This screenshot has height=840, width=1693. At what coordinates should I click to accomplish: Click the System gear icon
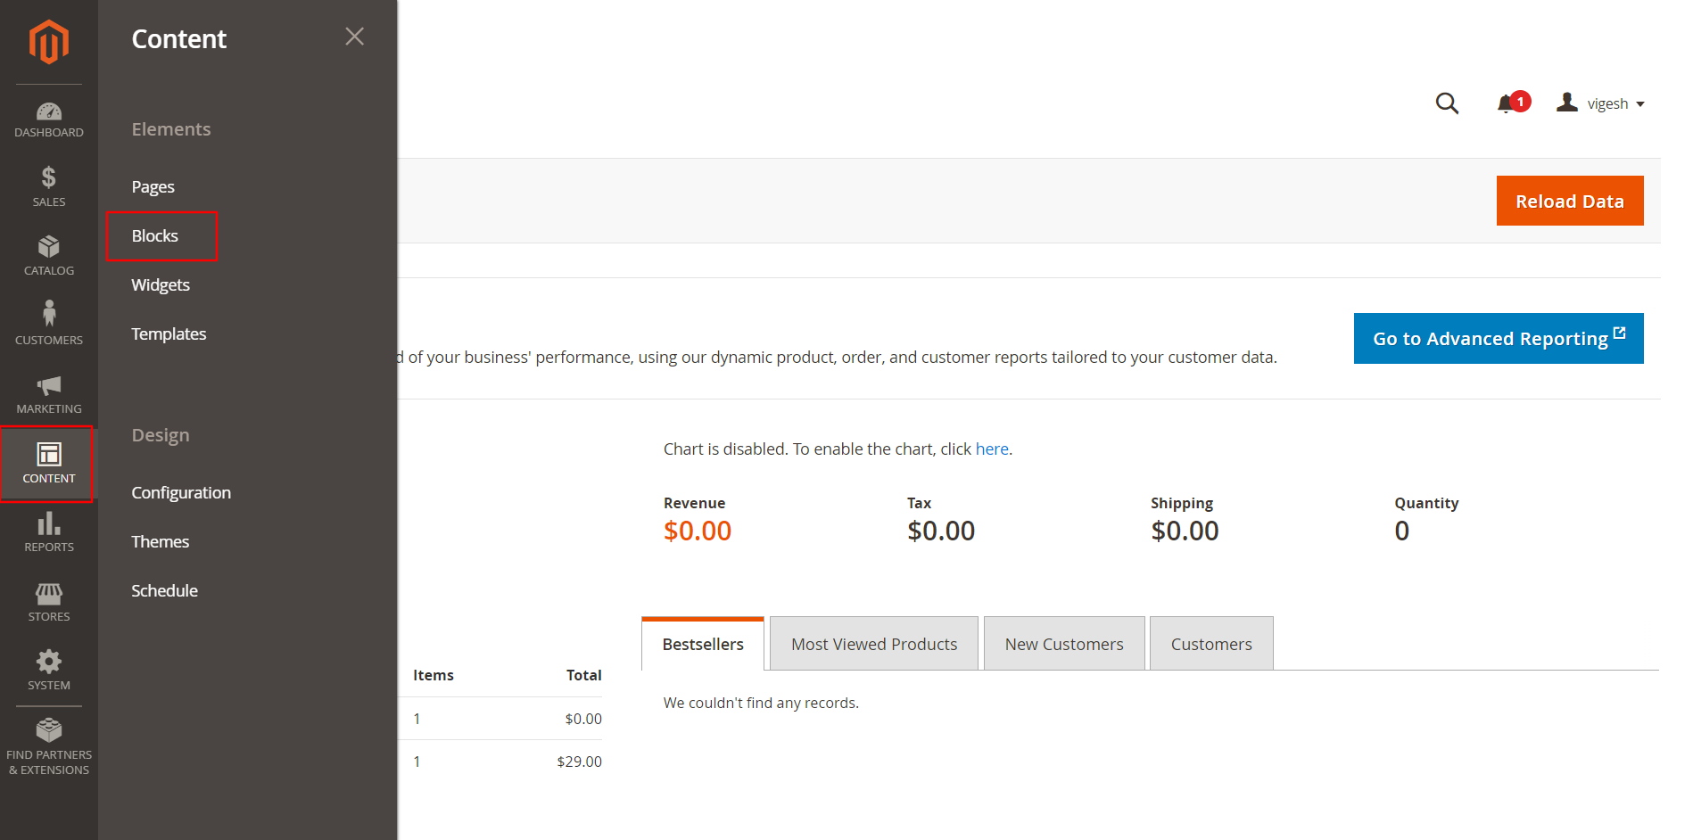click(x=49, y=666)
